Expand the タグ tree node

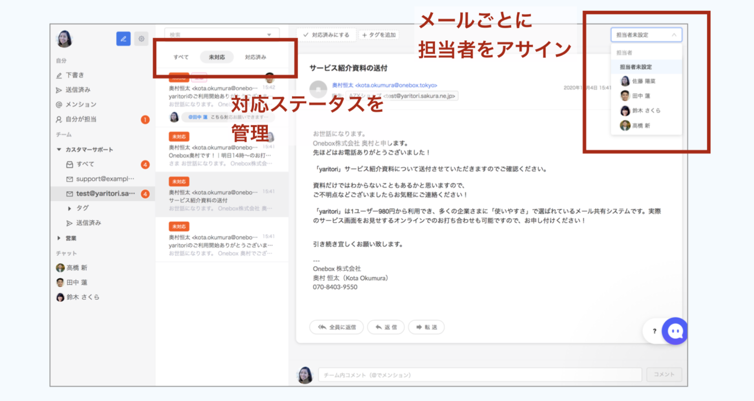70,208
